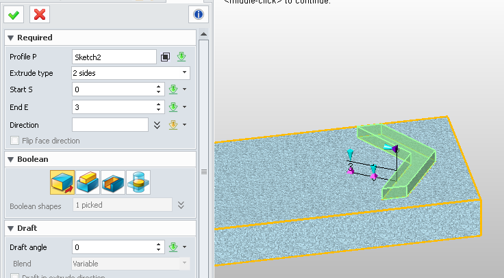Click the Profile P Sketch2 field

pyautogui.click(x=114, y=57)
